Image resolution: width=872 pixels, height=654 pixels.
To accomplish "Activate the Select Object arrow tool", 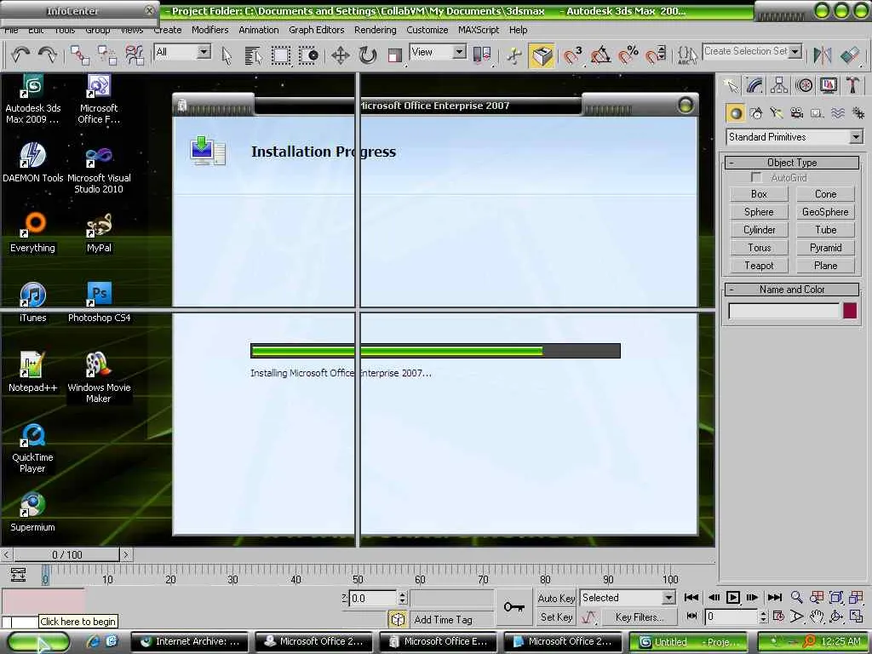I will pyautogui.click(x=227, y=55).
